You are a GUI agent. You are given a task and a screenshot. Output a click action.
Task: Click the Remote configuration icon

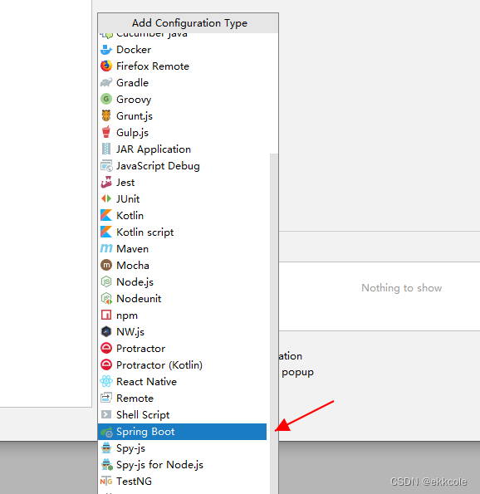click(x=106, y=398)
